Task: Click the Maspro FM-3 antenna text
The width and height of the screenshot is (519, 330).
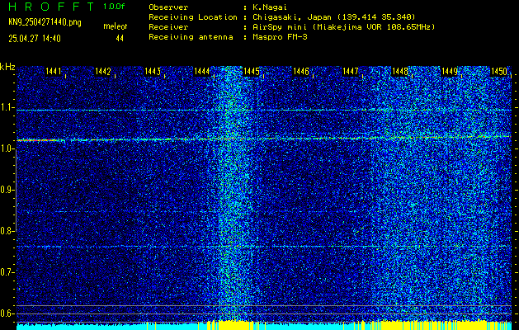Action: pyautogui.click(x=280, y=37)
